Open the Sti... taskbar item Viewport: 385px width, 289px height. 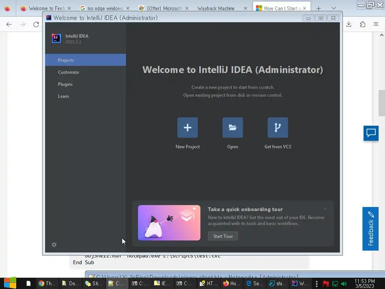(x=94, y=284)
